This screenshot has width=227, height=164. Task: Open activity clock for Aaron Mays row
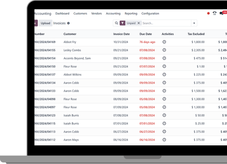(164, 140)
